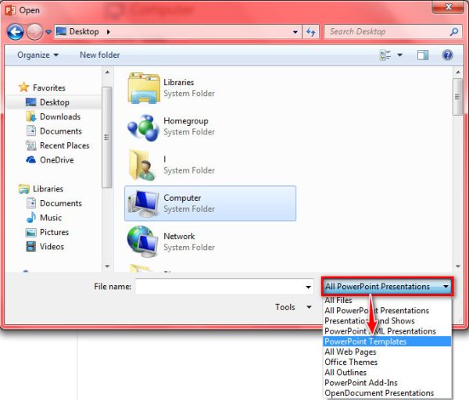Click the Music note icon
The height and width of the screenshot is (400, 469).
pos(31,217)
